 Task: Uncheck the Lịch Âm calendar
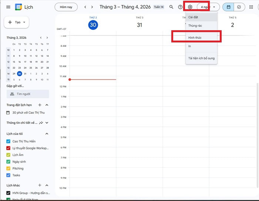coord(9,155)
